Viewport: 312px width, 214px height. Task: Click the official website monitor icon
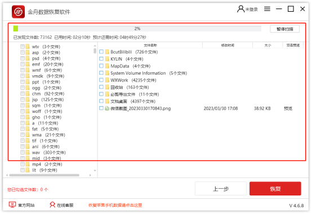click(x=12, y=204)
